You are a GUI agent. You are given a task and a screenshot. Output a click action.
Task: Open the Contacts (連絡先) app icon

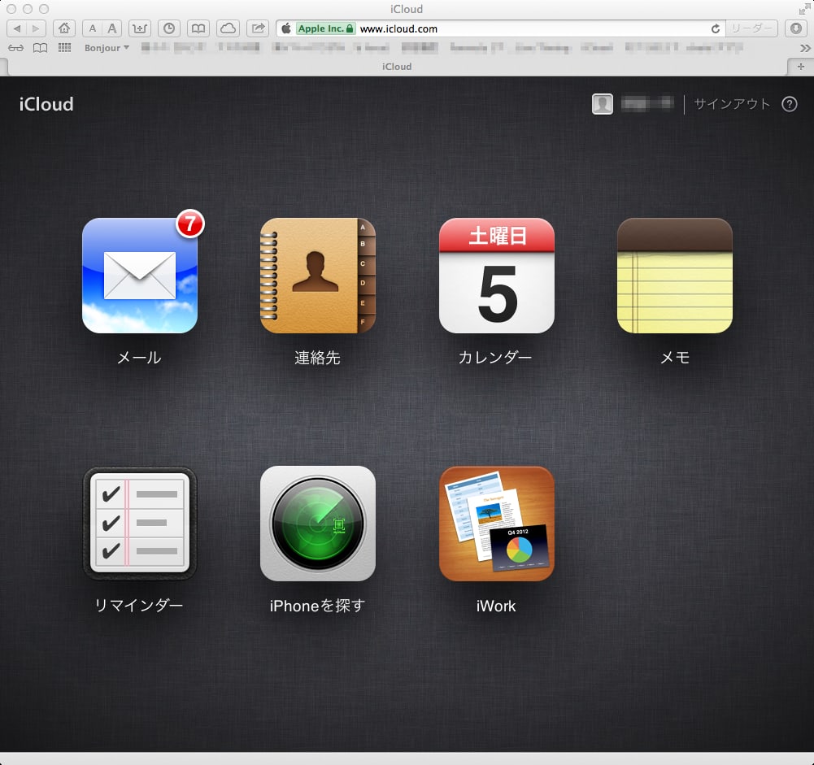[318, 276]
